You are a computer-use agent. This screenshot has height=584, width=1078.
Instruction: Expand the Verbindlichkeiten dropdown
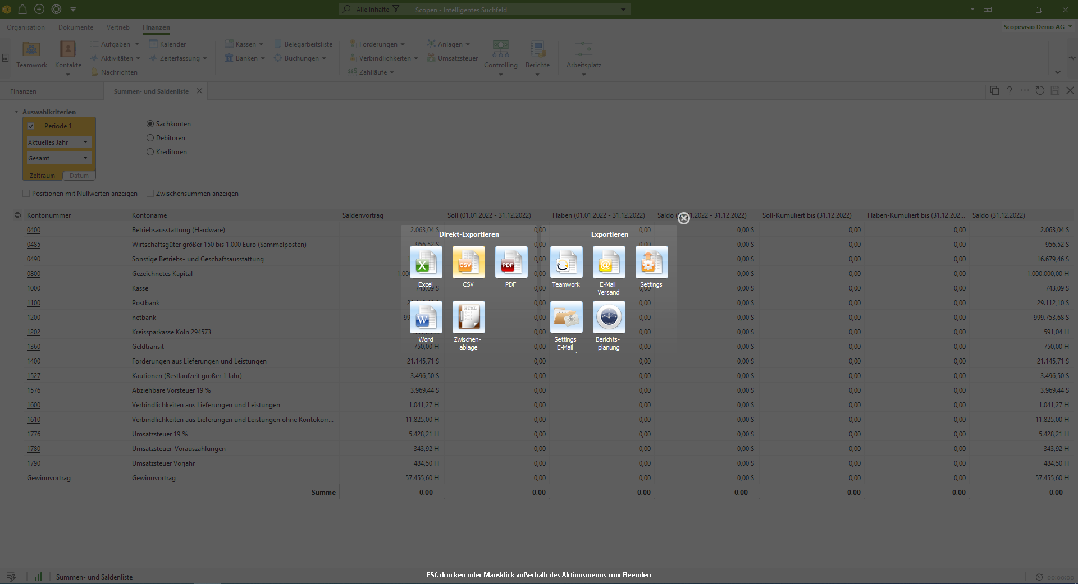pyautogui.click(x=416, y=58)
